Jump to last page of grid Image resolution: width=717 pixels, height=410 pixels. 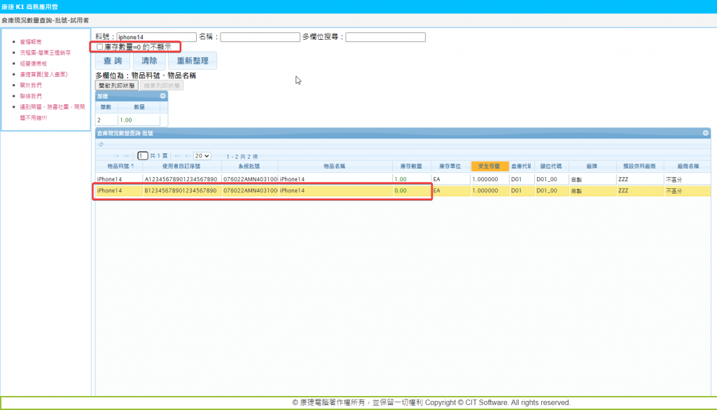tap(187, 156)
